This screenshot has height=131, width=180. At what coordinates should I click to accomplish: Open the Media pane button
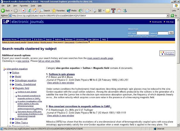pyautogui.click(x=72, y=11)
